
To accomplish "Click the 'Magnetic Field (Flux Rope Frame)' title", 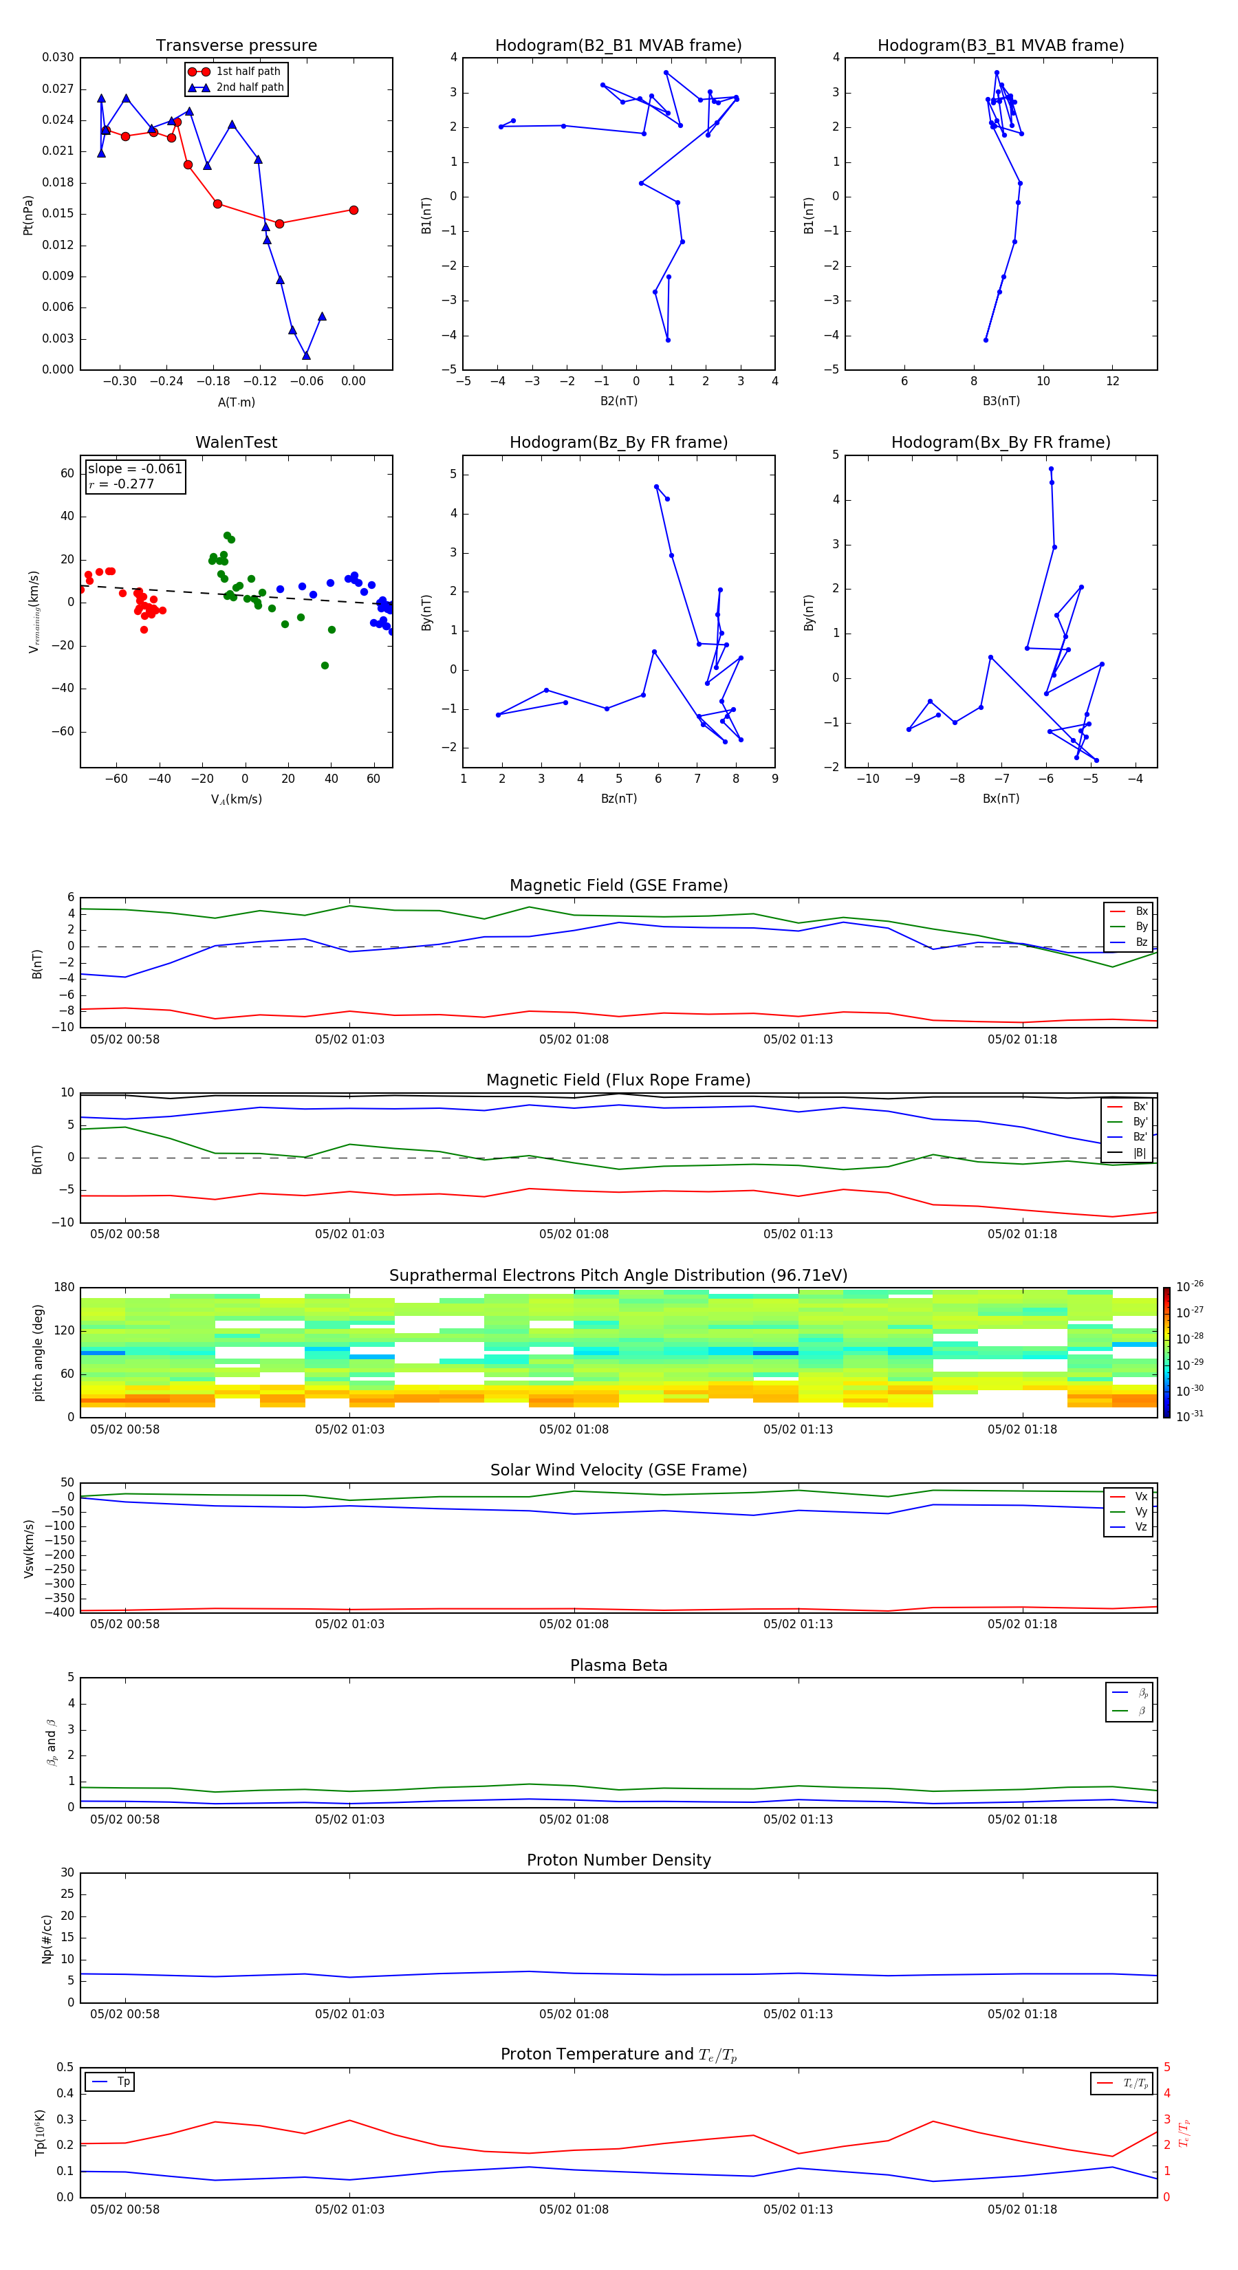I will [618, 1081].
